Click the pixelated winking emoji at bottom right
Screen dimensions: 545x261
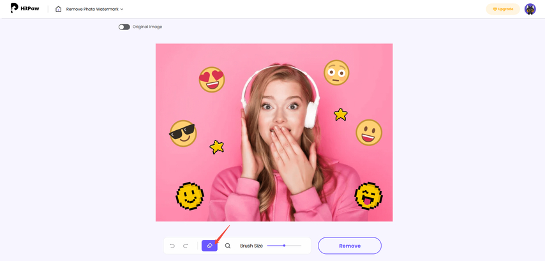368,196
